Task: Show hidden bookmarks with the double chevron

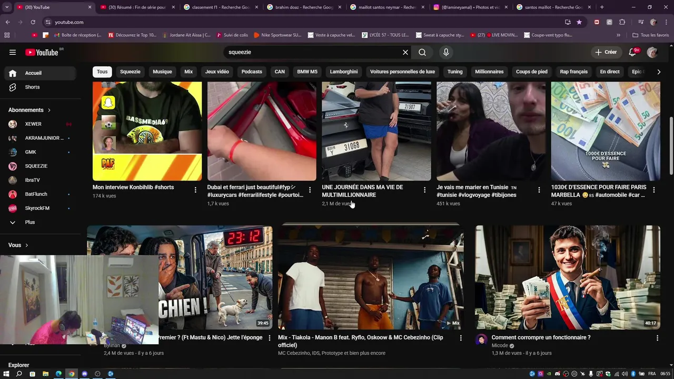Action: (618, 35)
